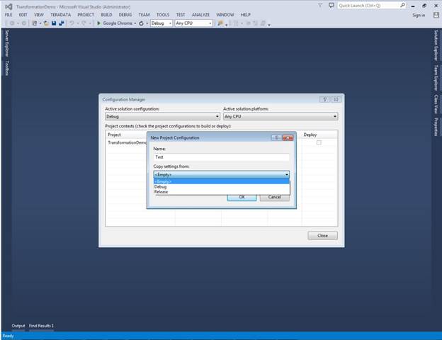Click OK in New Project Configuration
Viewport: 442px width, 340px height.
pyautogui.click(x=242, y=197)
